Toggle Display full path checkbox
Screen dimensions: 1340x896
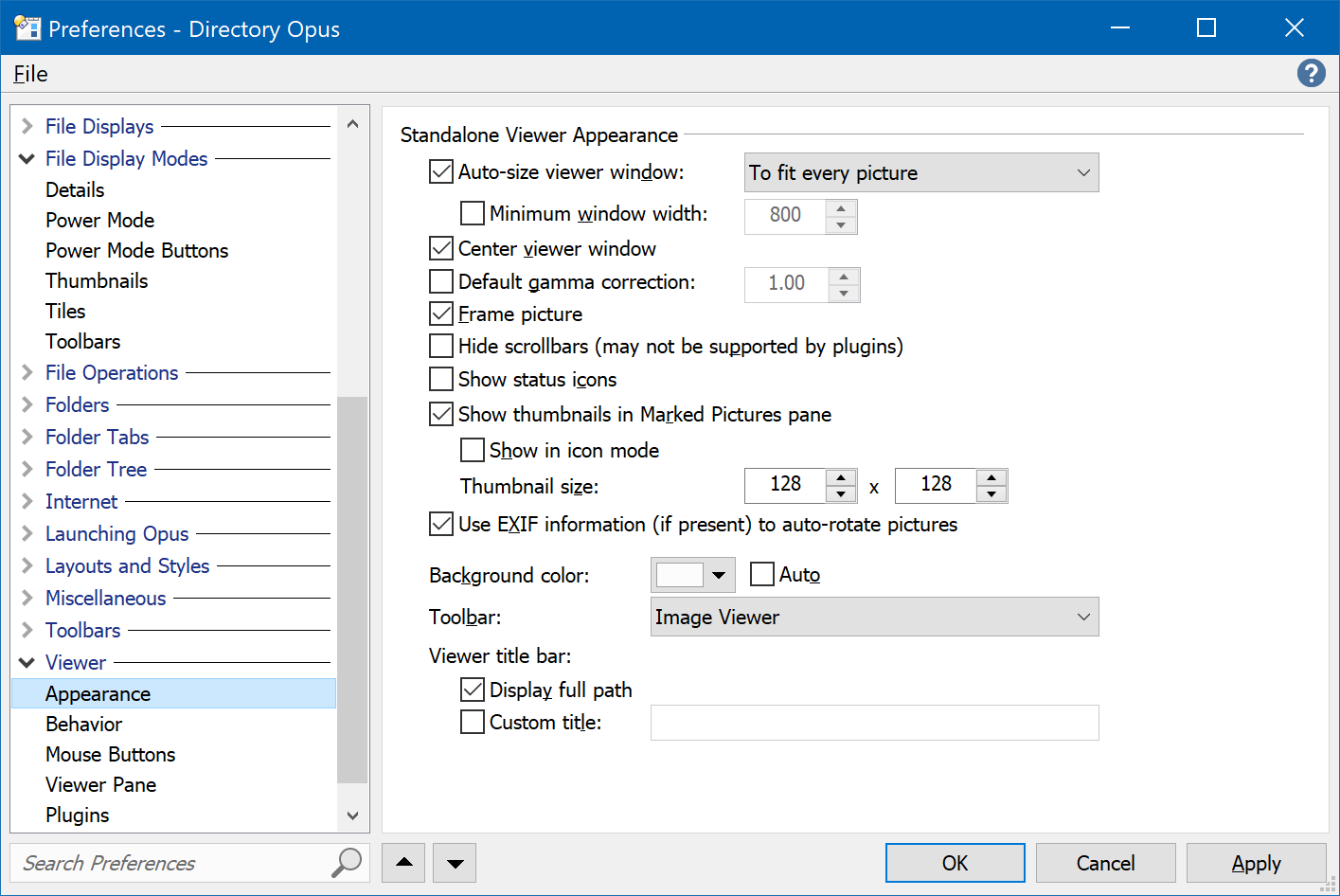pyautogui.click(x=473, y=690)
